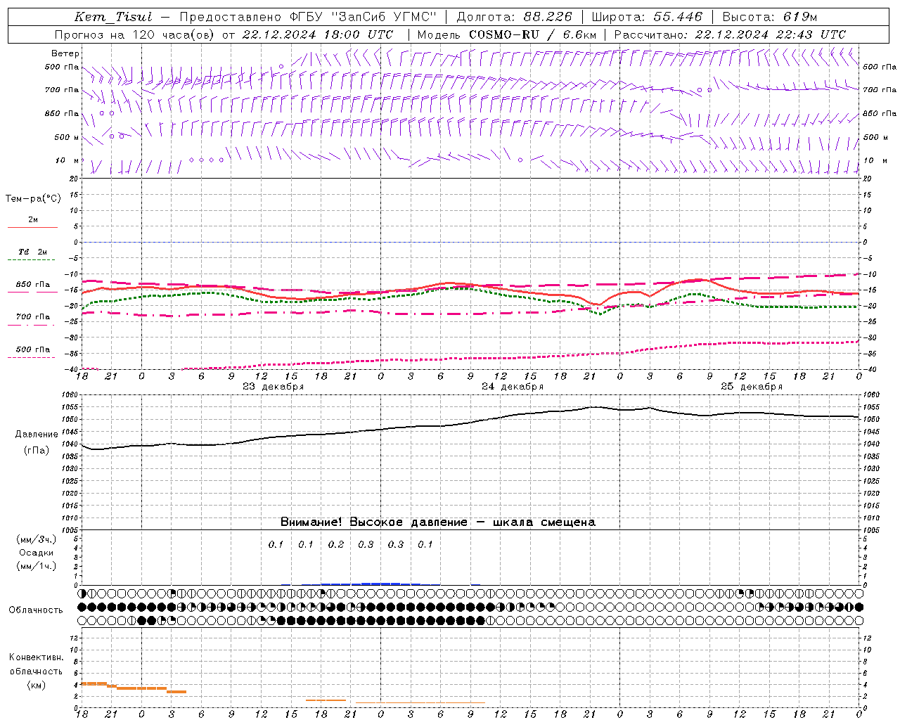Click the elevation text Высота: 619м
This screenshot has width=900, height=720.
[770, 17]
